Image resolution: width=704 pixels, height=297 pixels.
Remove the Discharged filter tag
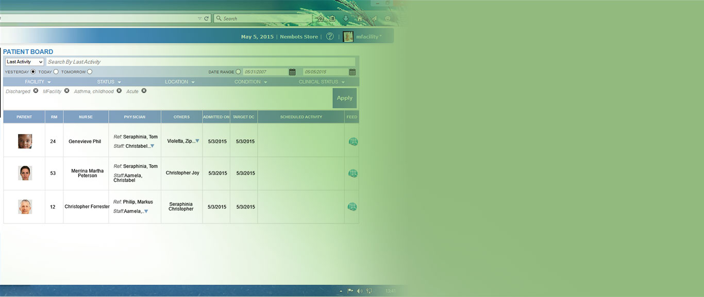pos(36,91)
